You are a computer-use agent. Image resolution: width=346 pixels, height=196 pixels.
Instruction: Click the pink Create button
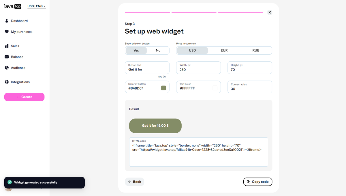click(x=24, y=97)
